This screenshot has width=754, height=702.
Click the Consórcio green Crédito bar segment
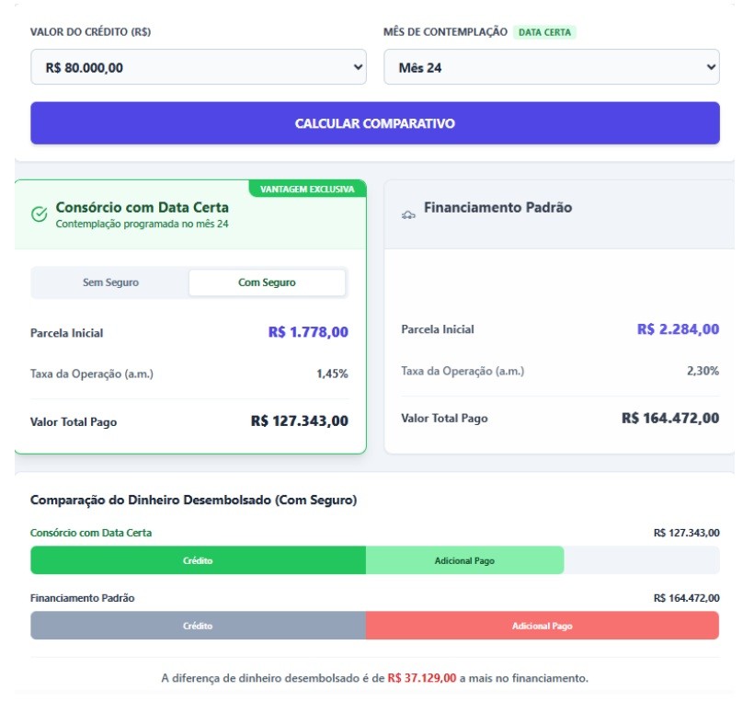[198, 560]
